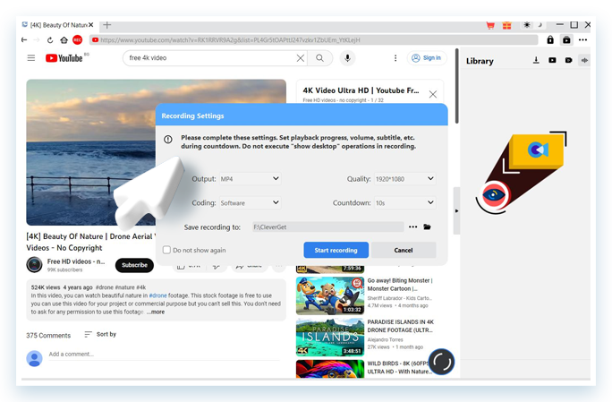
Task: Click the YouTube logo
Action: click(64, 58)
